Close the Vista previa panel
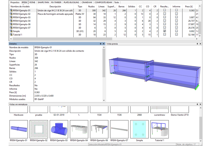Viewport: 211px width, 146px height. [200, 44]
